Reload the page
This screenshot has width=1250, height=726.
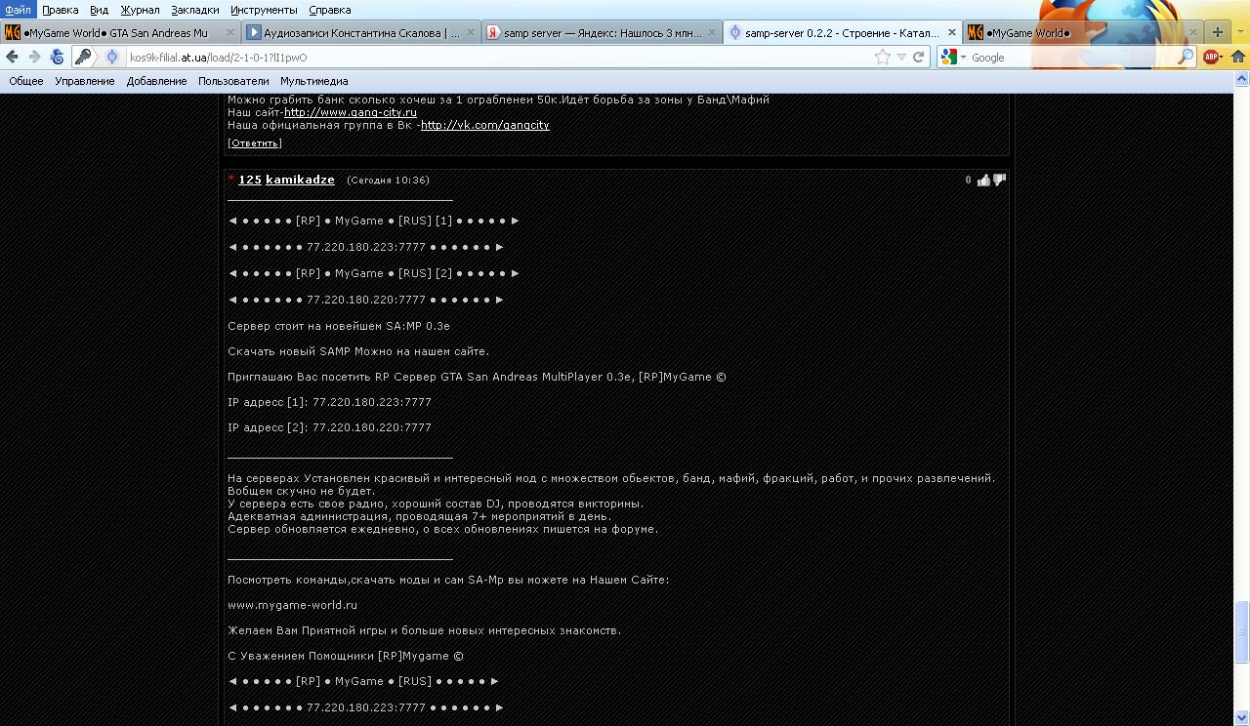pos(918,58)
